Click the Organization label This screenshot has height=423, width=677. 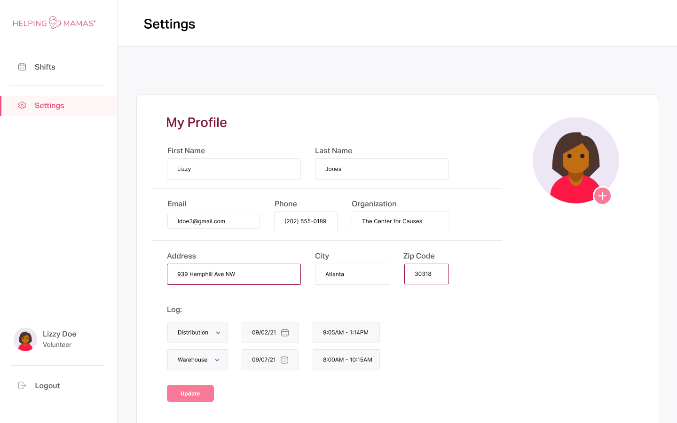point(374,204)
